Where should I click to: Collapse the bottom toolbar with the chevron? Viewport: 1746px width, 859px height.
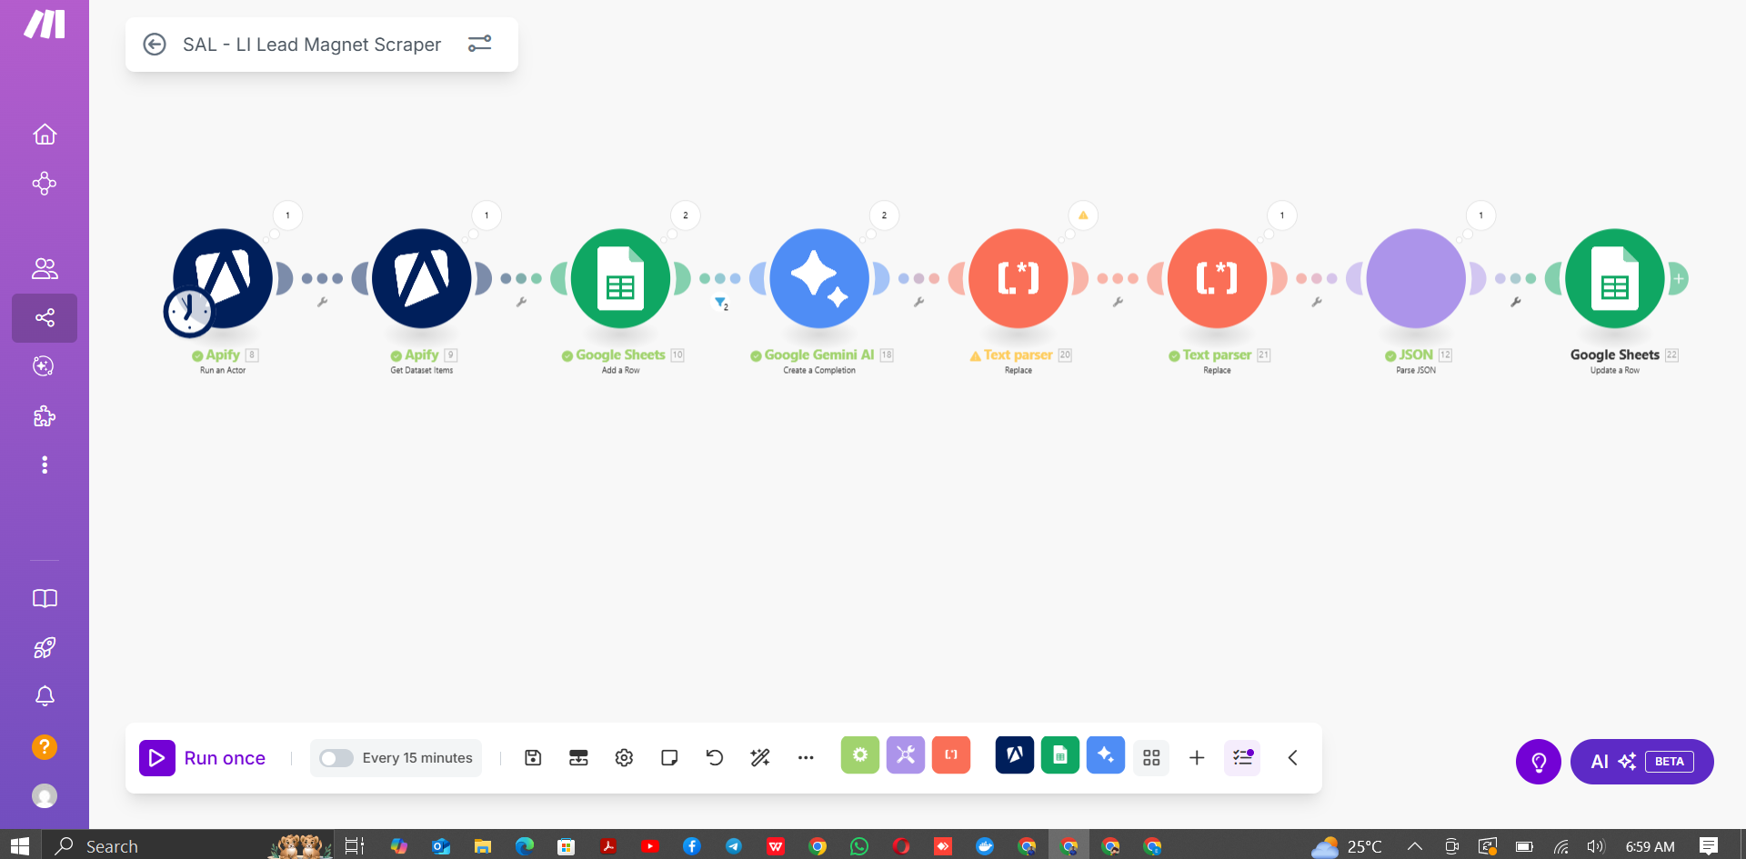pos(1292,758)
